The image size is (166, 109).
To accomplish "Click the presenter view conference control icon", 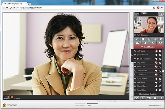I will click(143, 98).
